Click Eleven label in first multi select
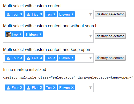This screenshot has width=134, height=104. click(64, 14)
